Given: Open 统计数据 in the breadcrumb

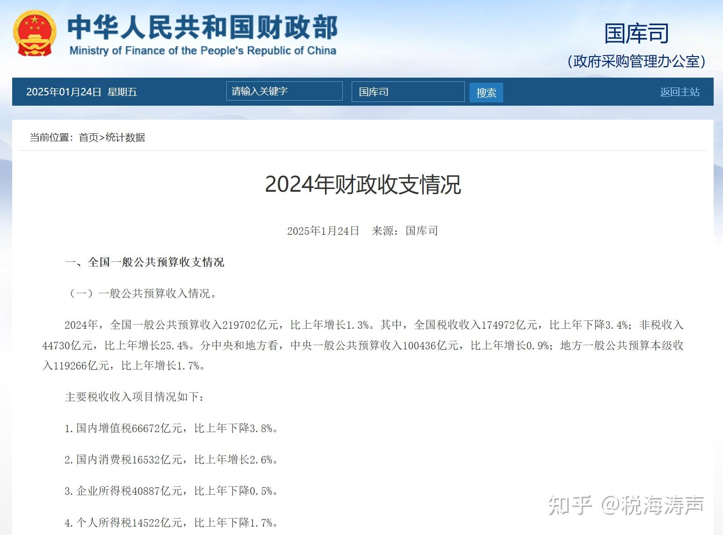Looking at the screenshot, I should pos(125,137).
